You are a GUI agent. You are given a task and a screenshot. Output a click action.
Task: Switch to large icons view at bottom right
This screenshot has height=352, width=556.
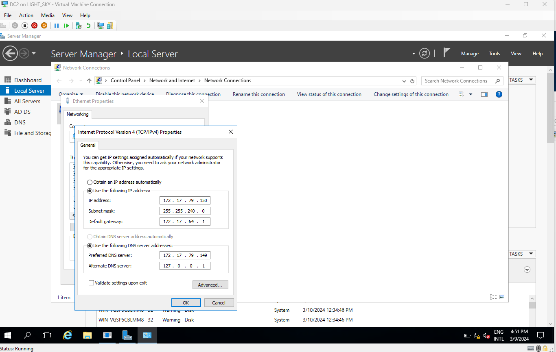pos(502,297)
